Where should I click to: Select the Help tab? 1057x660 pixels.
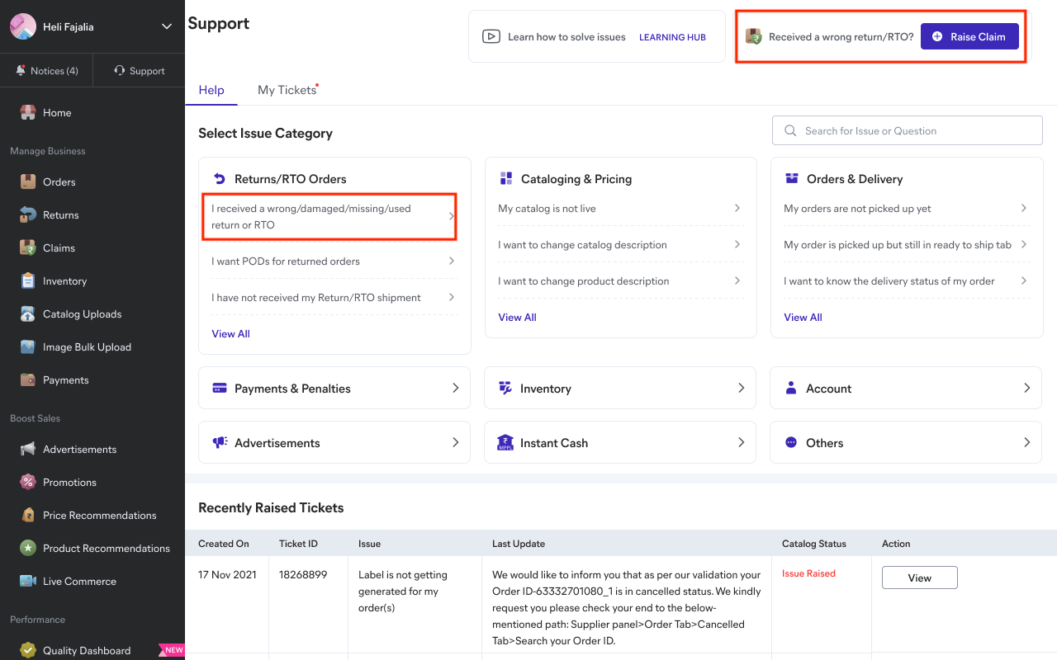click(x=211, y=90)
